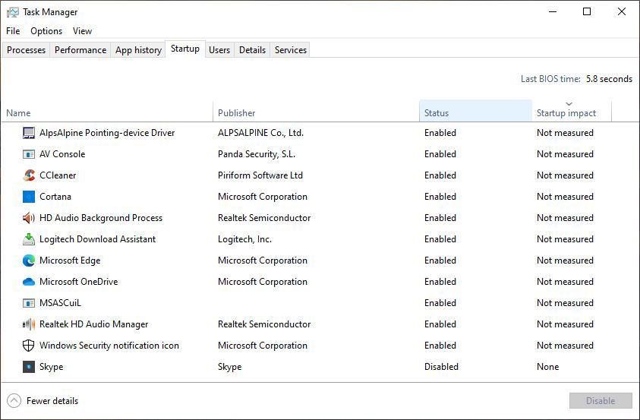640x420 pixels.
Task: Select the "Realtek HD Audio Manager" entry name
Action: coord(94,324)
